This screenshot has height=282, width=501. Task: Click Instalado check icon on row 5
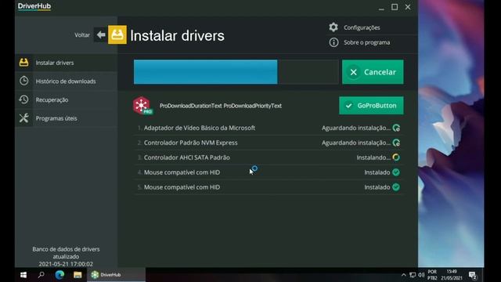(396, 187)
